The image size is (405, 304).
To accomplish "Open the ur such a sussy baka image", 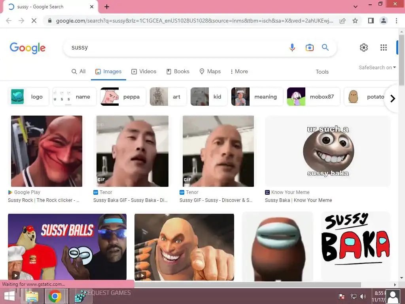I will (328, 151).
